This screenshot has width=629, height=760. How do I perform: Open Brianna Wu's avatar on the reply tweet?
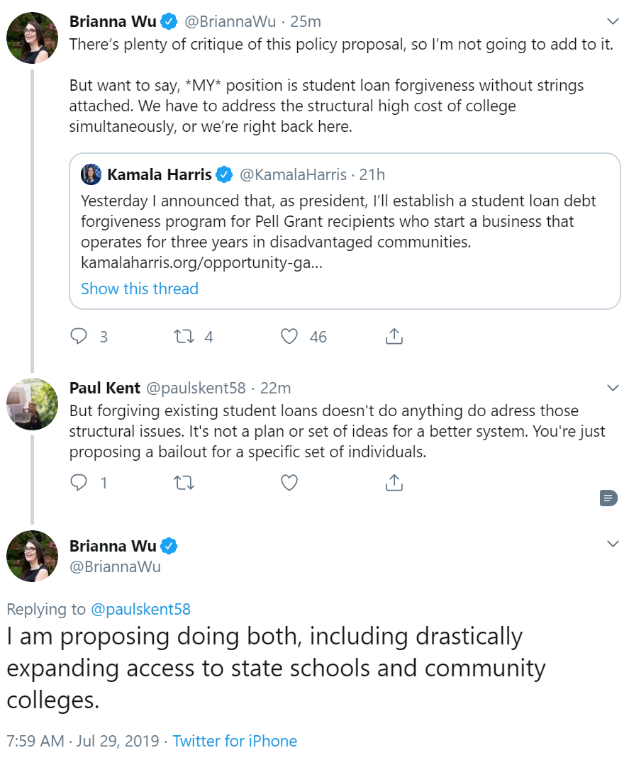[32, 556]
